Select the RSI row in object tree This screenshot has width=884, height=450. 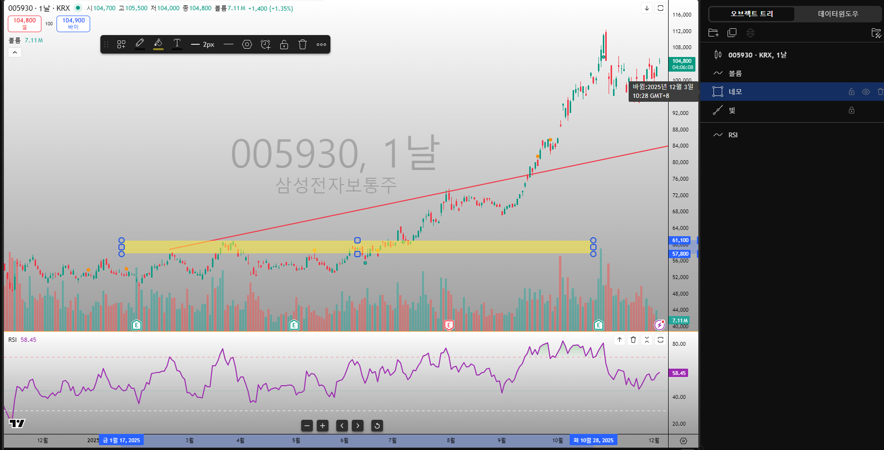792,135
